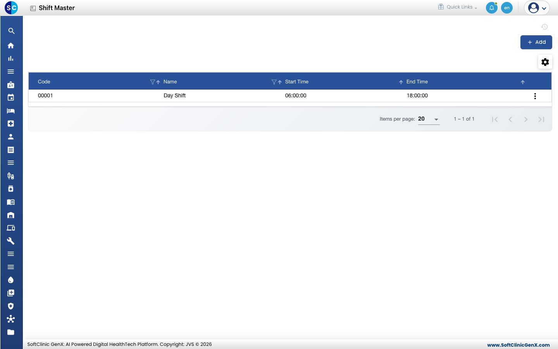Open the shield with cross sidebar icon
558x349 pixels.
coord(11,306)
